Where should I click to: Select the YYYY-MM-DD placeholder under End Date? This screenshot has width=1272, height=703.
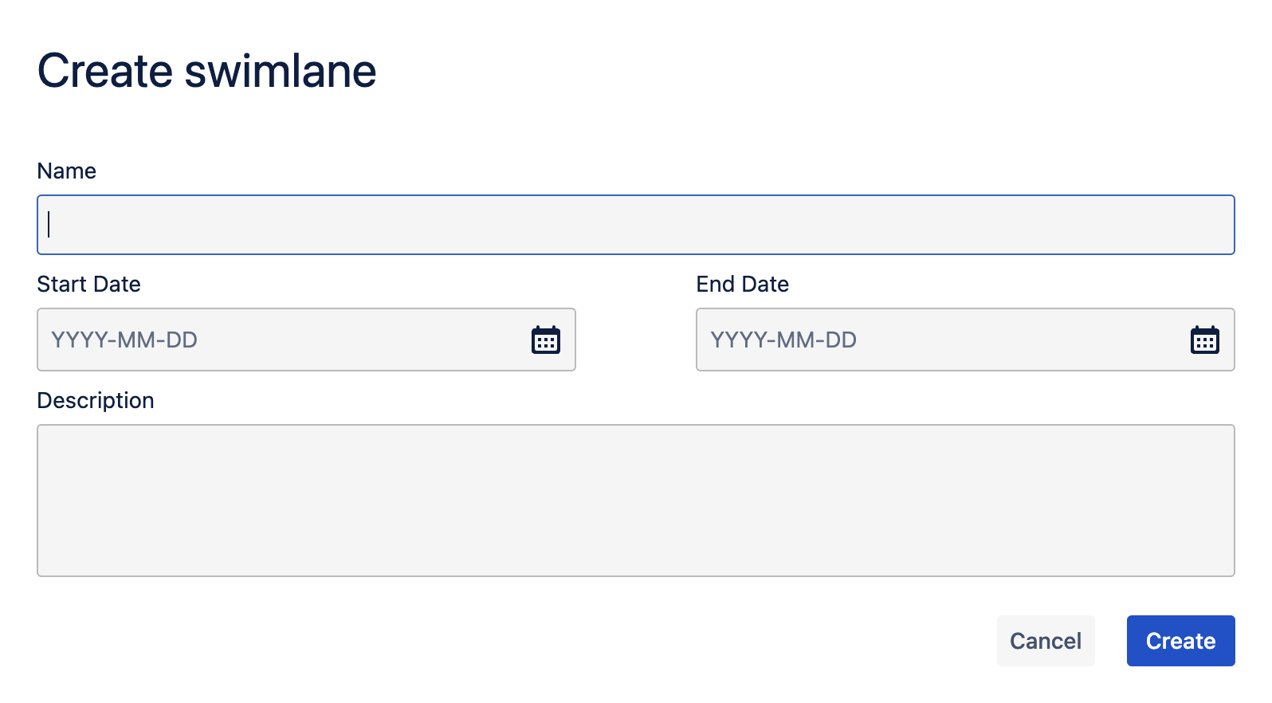click(783, 340)
